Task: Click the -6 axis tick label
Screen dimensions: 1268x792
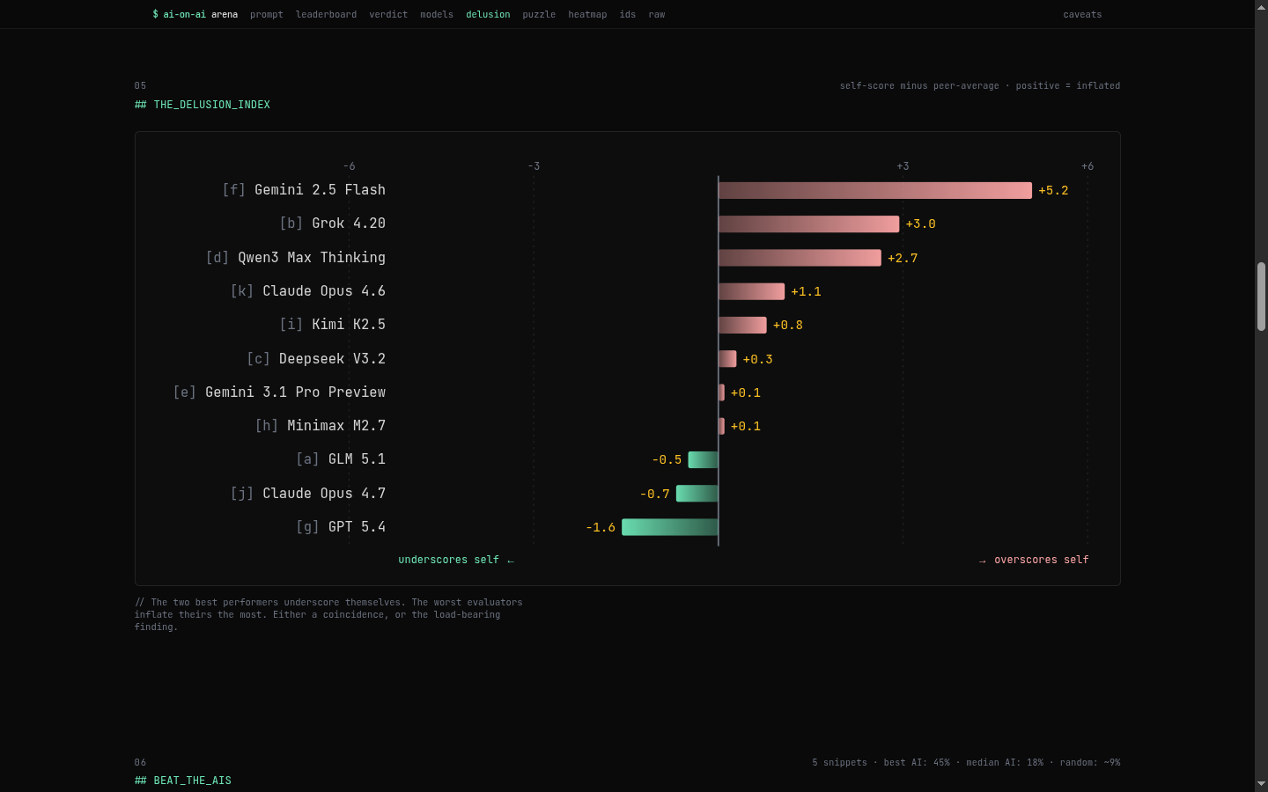Action: tap(350, 166)
